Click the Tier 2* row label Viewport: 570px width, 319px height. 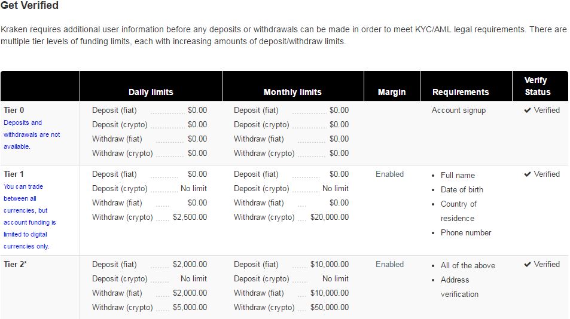tap(16, 265)
